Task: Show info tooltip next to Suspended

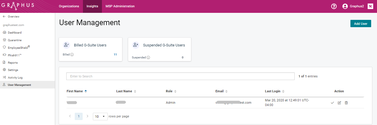Action: pyautogui.click(x=148, y=58)
